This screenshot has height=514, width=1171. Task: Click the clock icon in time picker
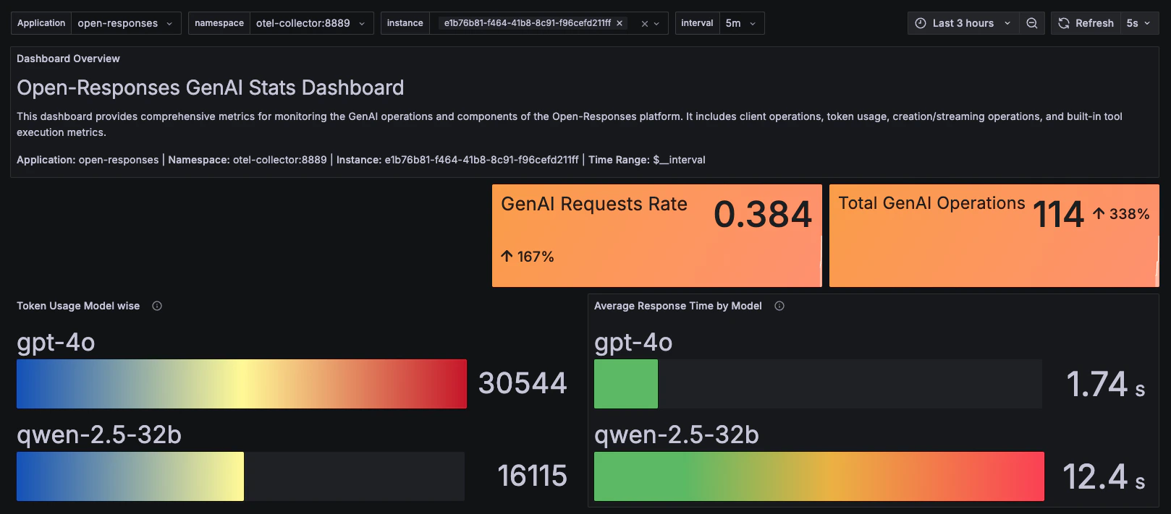pos(921,23)
